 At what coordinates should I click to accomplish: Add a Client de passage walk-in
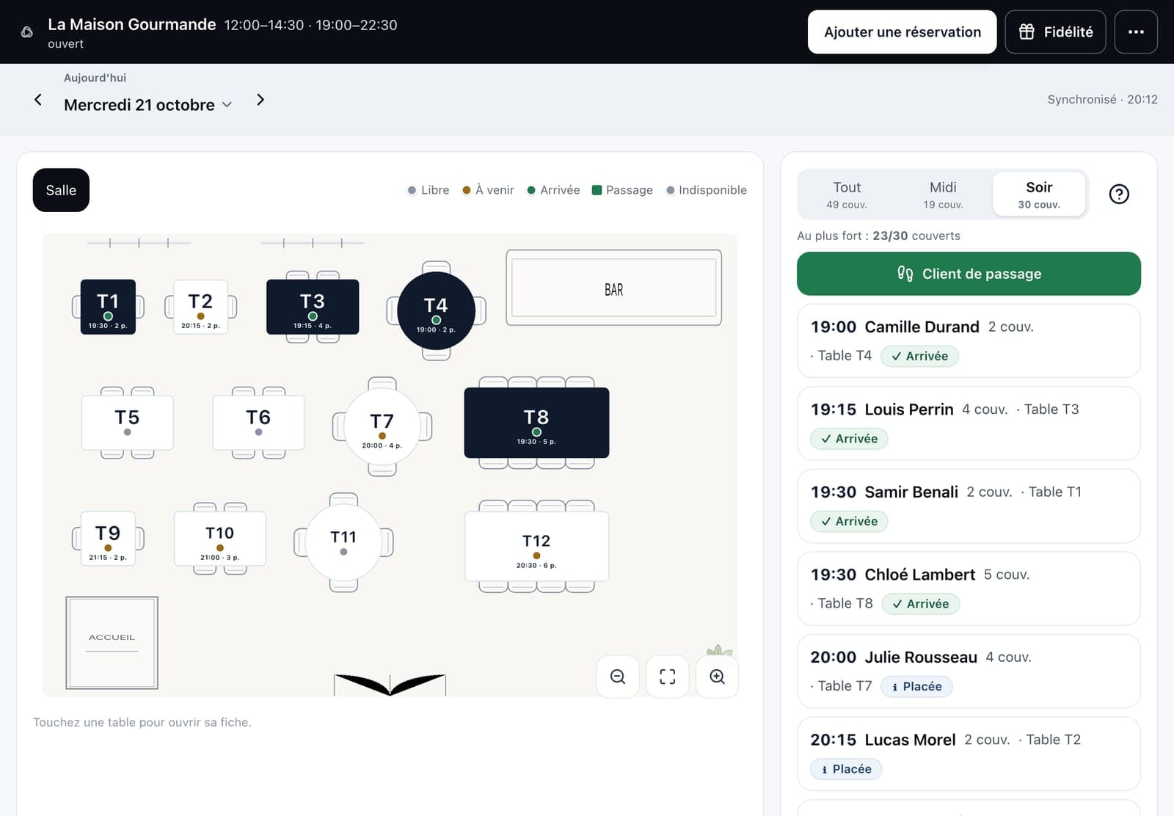969,274
